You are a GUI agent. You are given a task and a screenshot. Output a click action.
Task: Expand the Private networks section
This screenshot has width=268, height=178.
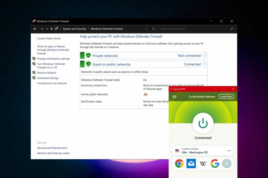point(204,56)
